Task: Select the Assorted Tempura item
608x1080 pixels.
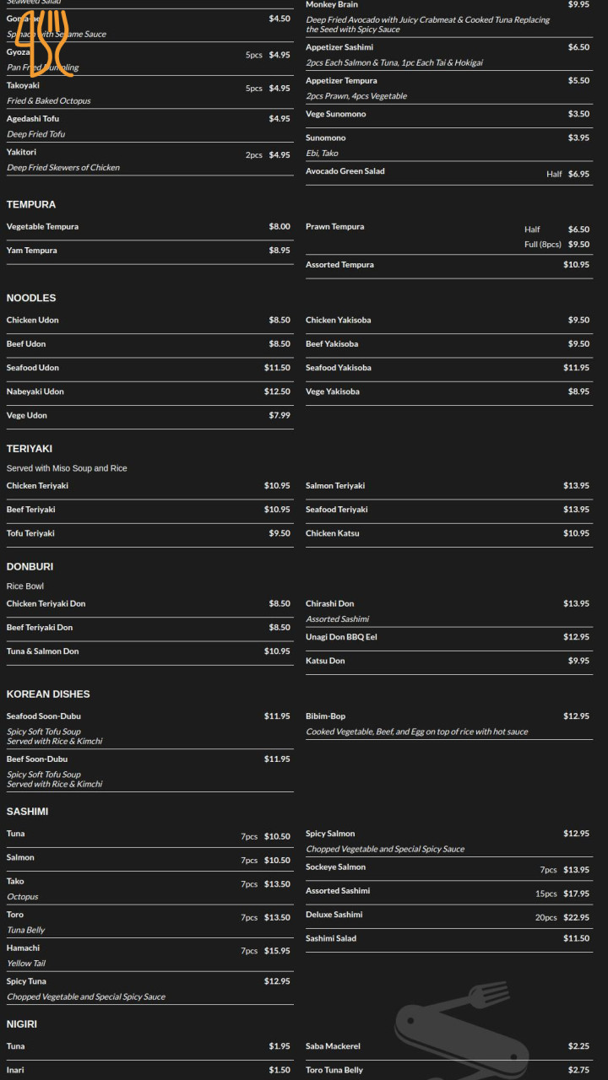Action: tap(339, 265)
